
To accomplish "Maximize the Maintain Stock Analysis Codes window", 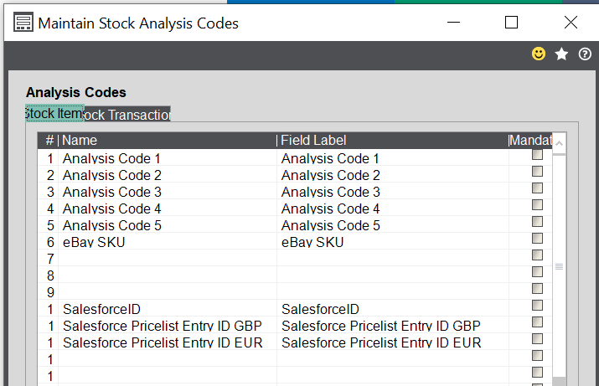I will pyautogui.click(x=511, y=23).
